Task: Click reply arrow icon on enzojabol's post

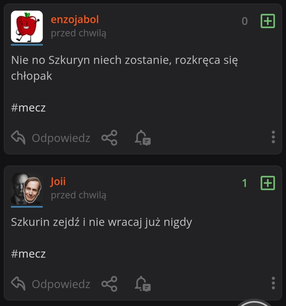Action: tap(18, 138)
